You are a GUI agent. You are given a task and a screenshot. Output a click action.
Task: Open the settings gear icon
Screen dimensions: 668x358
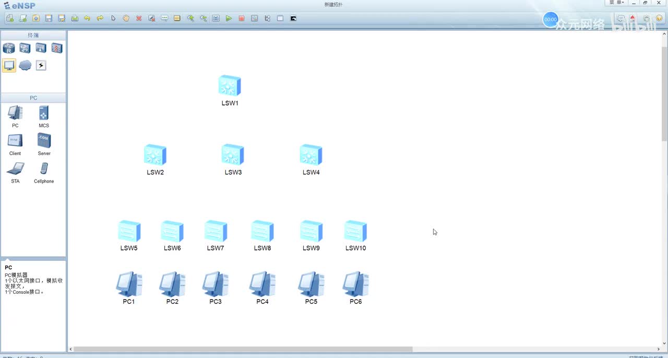pyautogui.click(x=647, y=18)
